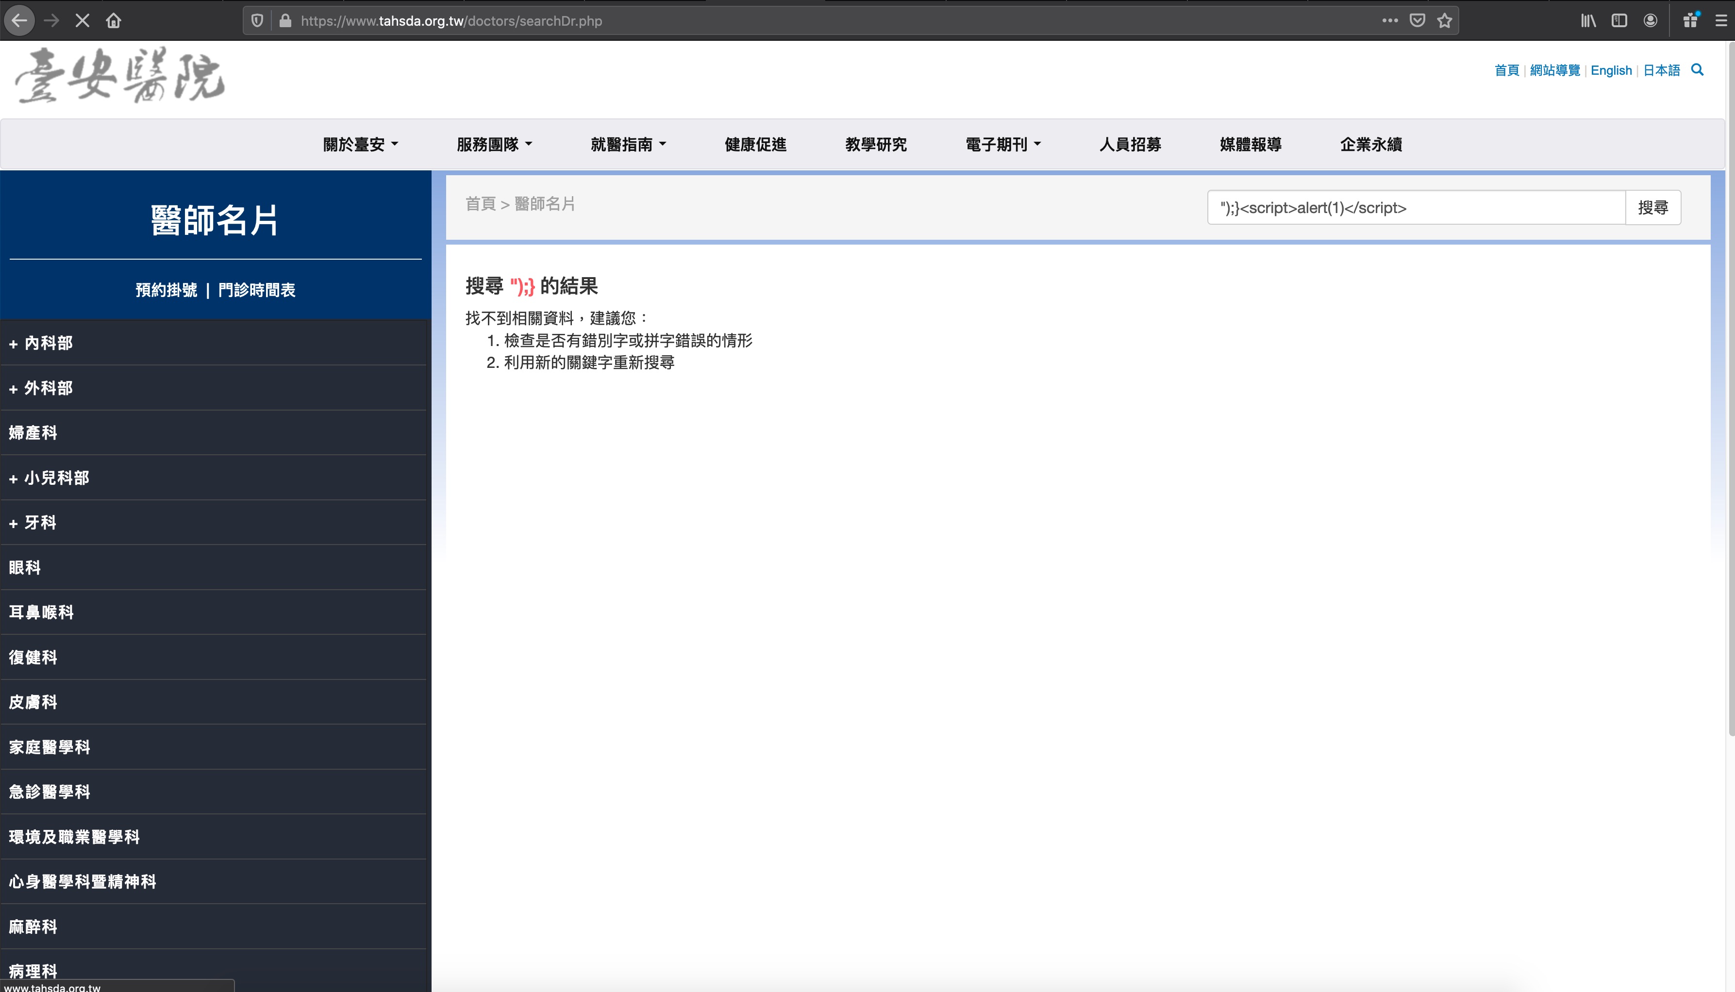Click the browser forward arrow
Viewport: 1735px width, 992px height.
tap(51, 20)
